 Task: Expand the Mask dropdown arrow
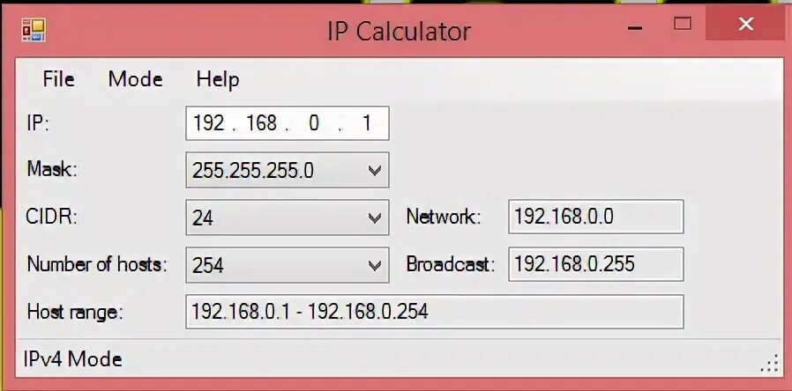coord(375,171)
